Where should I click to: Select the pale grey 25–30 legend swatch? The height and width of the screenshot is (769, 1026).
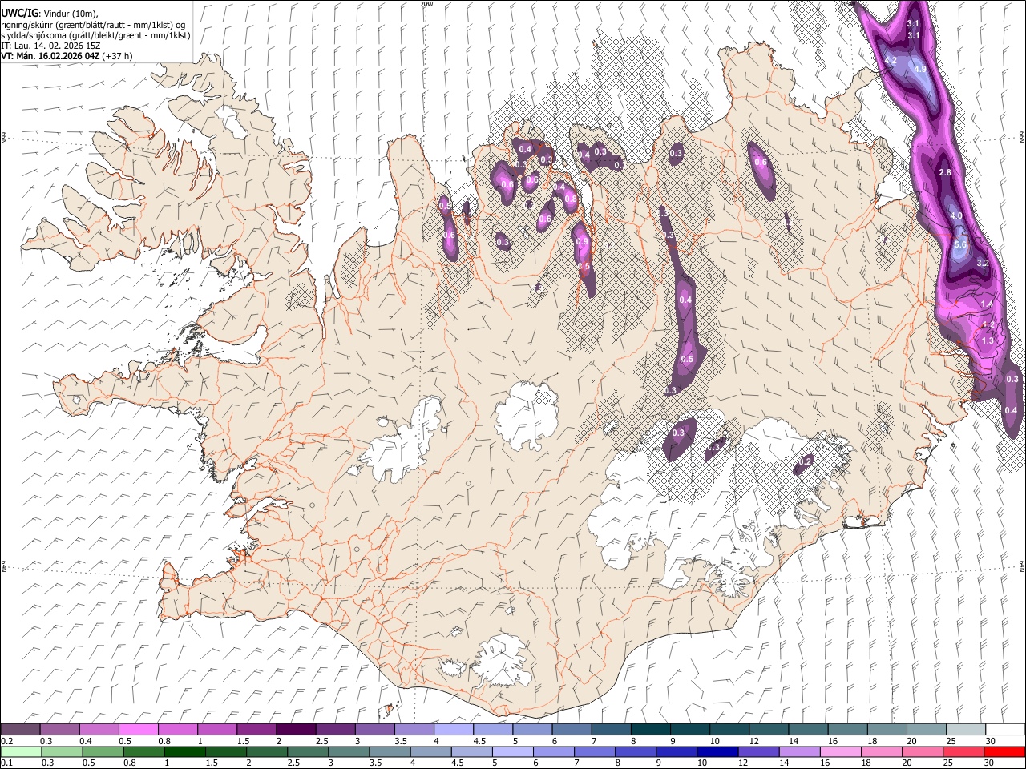966,730
